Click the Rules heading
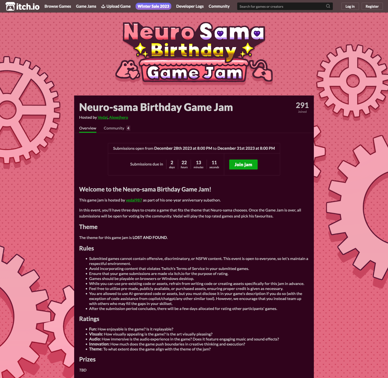388x378 pixels. [86, 248]
